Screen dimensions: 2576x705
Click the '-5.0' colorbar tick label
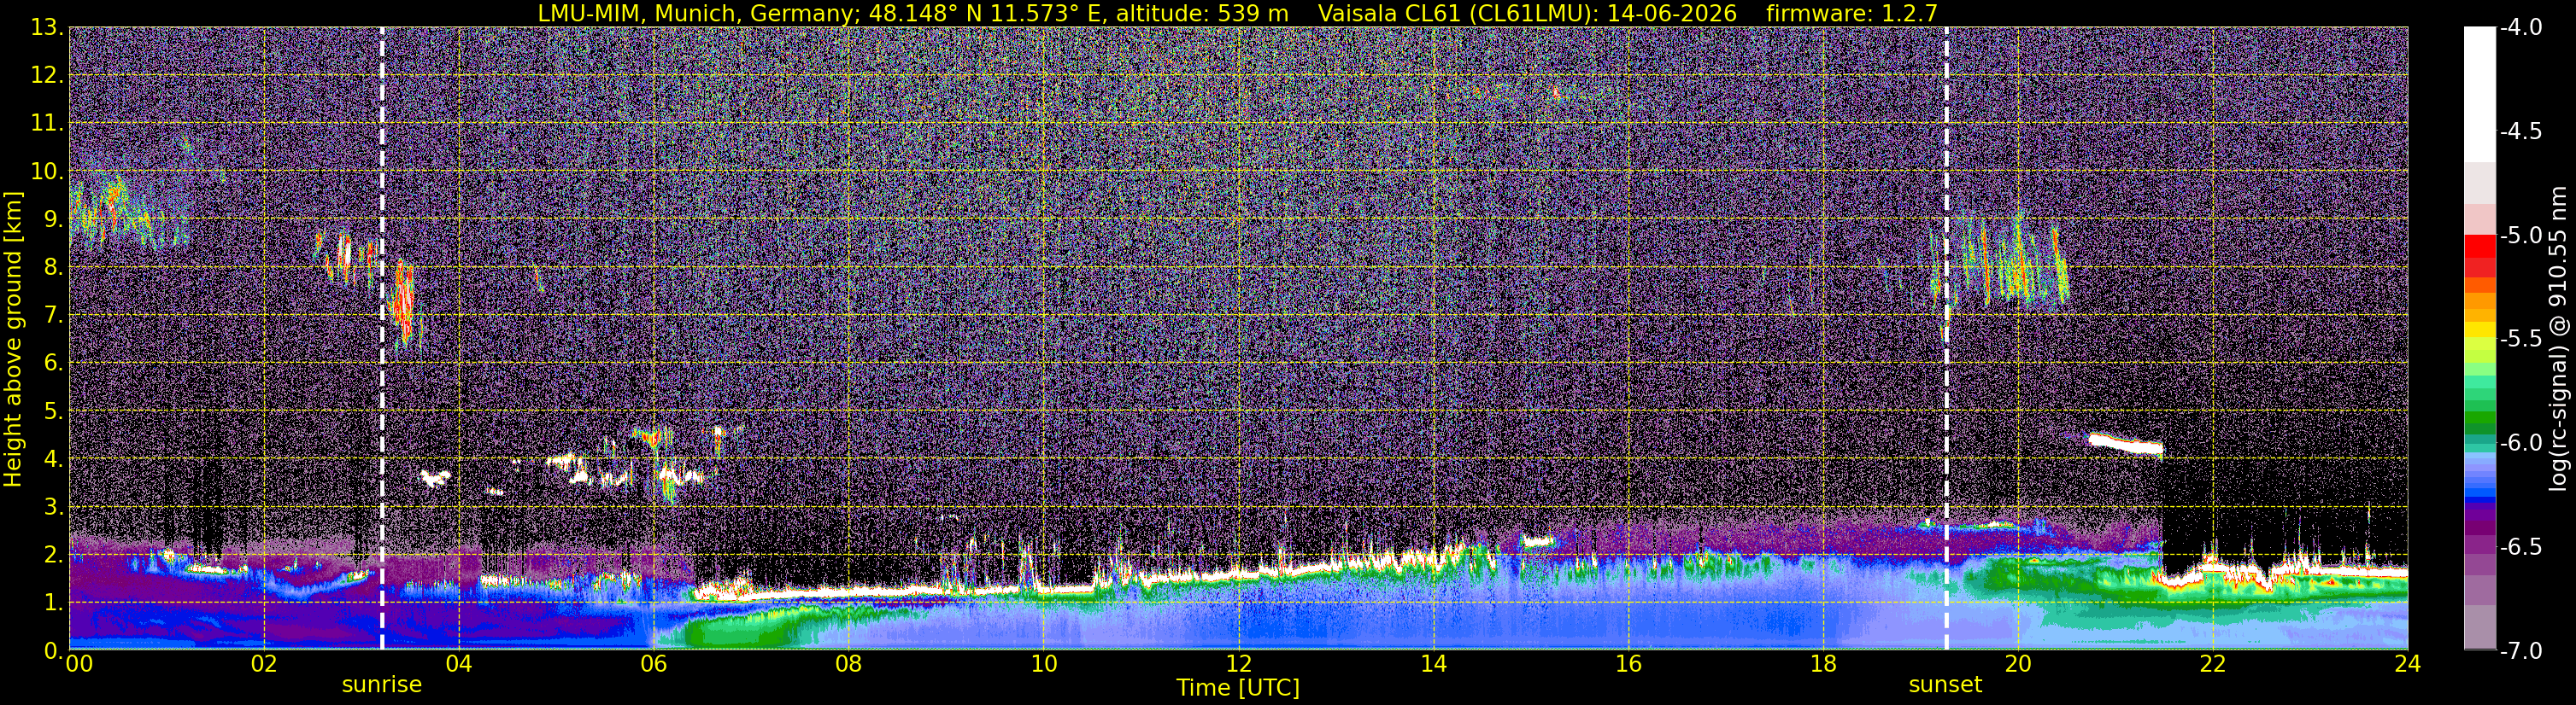(x=2520, y=235)
